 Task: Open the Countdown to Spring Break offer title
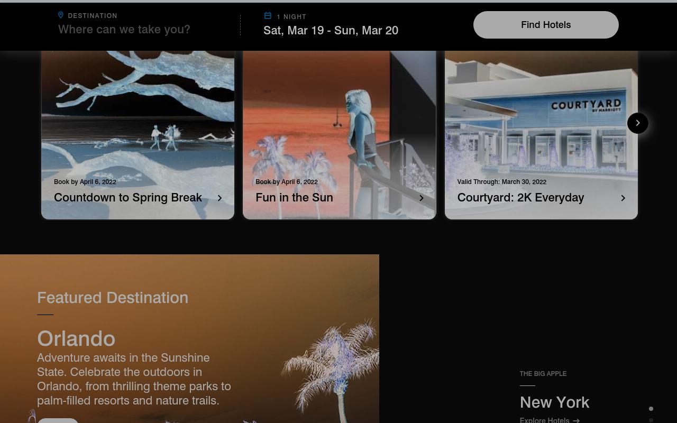pyautogui.click(x=128, y=197)
